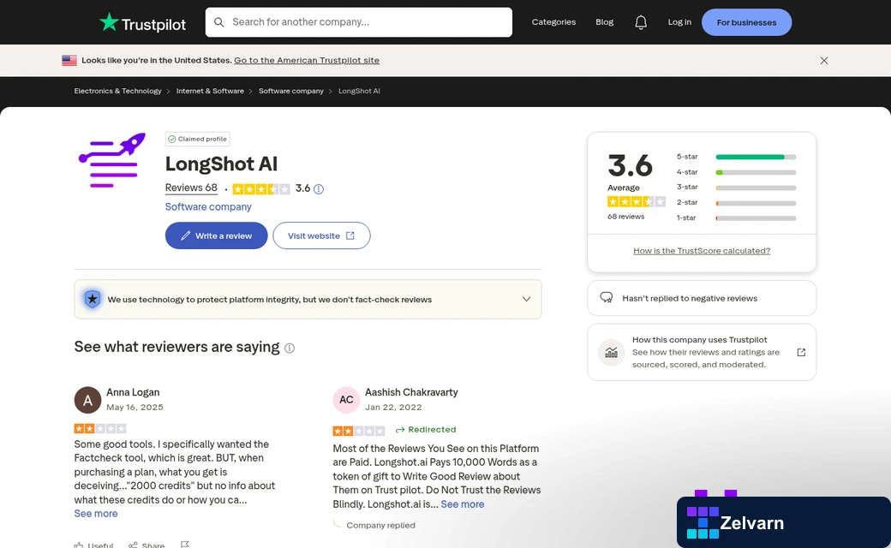Click the sidebar average star rating
The width and height of the screenshot is (891, 548).
[636, 201]
